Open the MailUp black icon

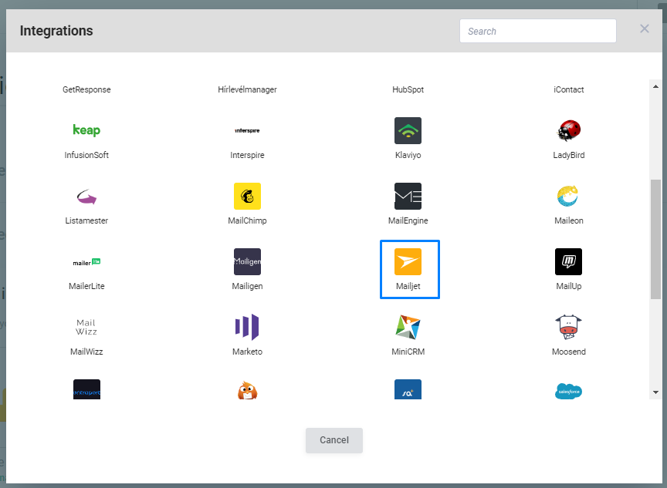pos(569,261)
